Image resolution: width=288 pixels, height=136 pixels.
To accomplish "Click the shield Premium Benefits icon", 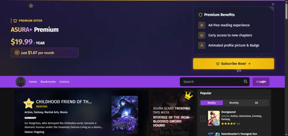I will tap(200, 15).
